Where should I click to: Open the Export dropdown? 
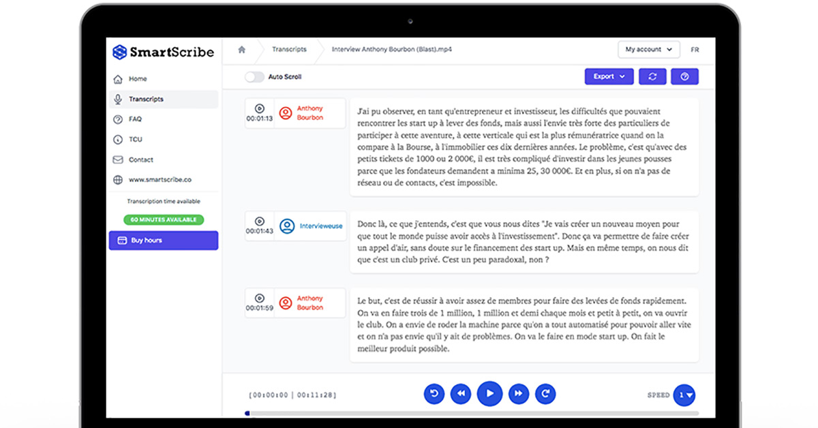609,77
